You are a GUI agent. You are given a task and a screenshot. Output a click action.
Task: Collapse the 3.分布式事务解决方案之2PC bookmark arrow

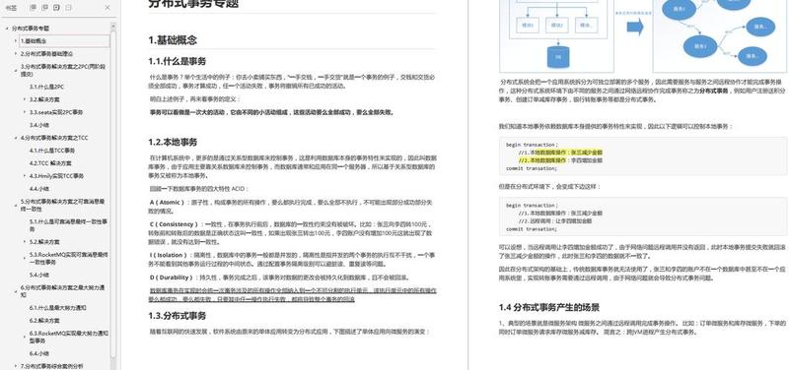tap(16, 70)
